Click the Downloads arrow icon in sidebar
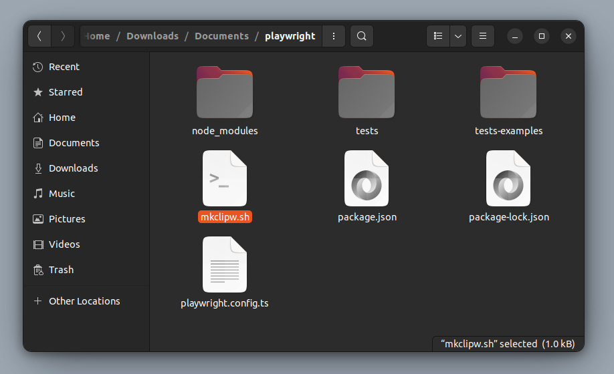Screen dimensions: 614x374 tap(38, 168)
